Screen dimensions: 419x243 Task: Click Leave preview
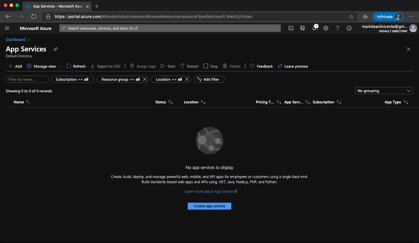293,66
